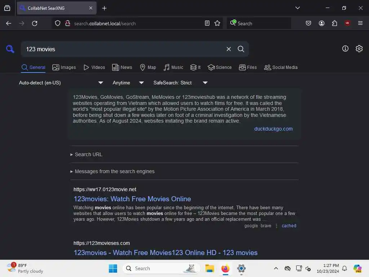Switch to the It tab
Screen dimensions: 369x277
pyautogui.click(x=195, y=67)
